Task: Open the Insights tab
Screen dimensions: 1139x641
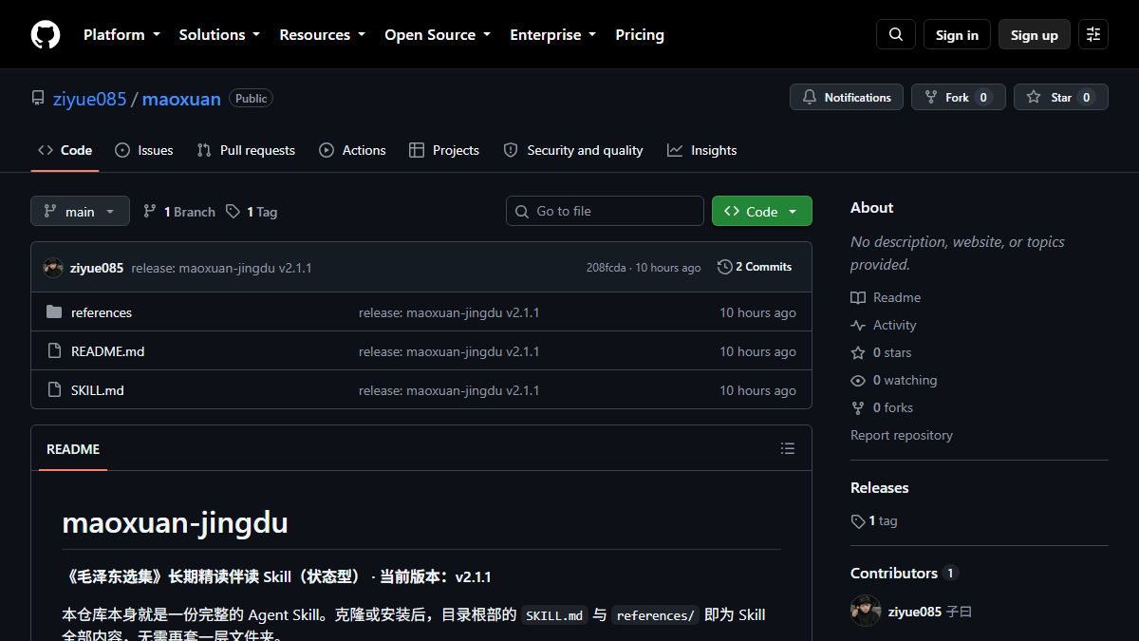Action: click(702, 150)
